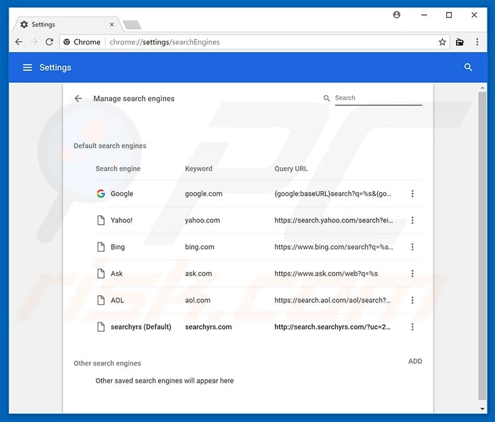This screenshot has width=495, height=422.
Task: Click 'Keyword' column header
Action: click(199, 168)
